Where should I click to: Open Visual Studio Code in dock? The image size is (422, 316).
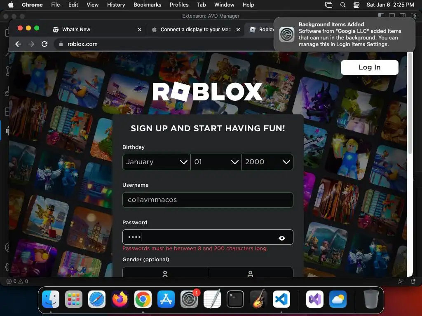point(281,299)
